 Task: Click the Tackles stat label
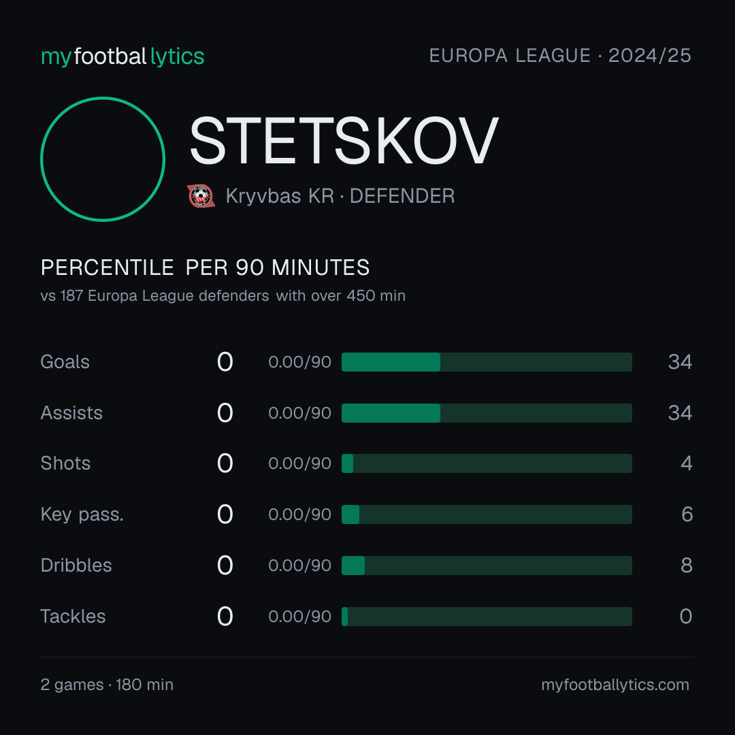tap(73, 617)
